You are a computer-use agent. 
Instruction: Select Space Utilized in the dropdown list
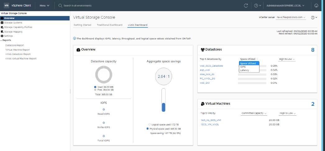point(249,63)
